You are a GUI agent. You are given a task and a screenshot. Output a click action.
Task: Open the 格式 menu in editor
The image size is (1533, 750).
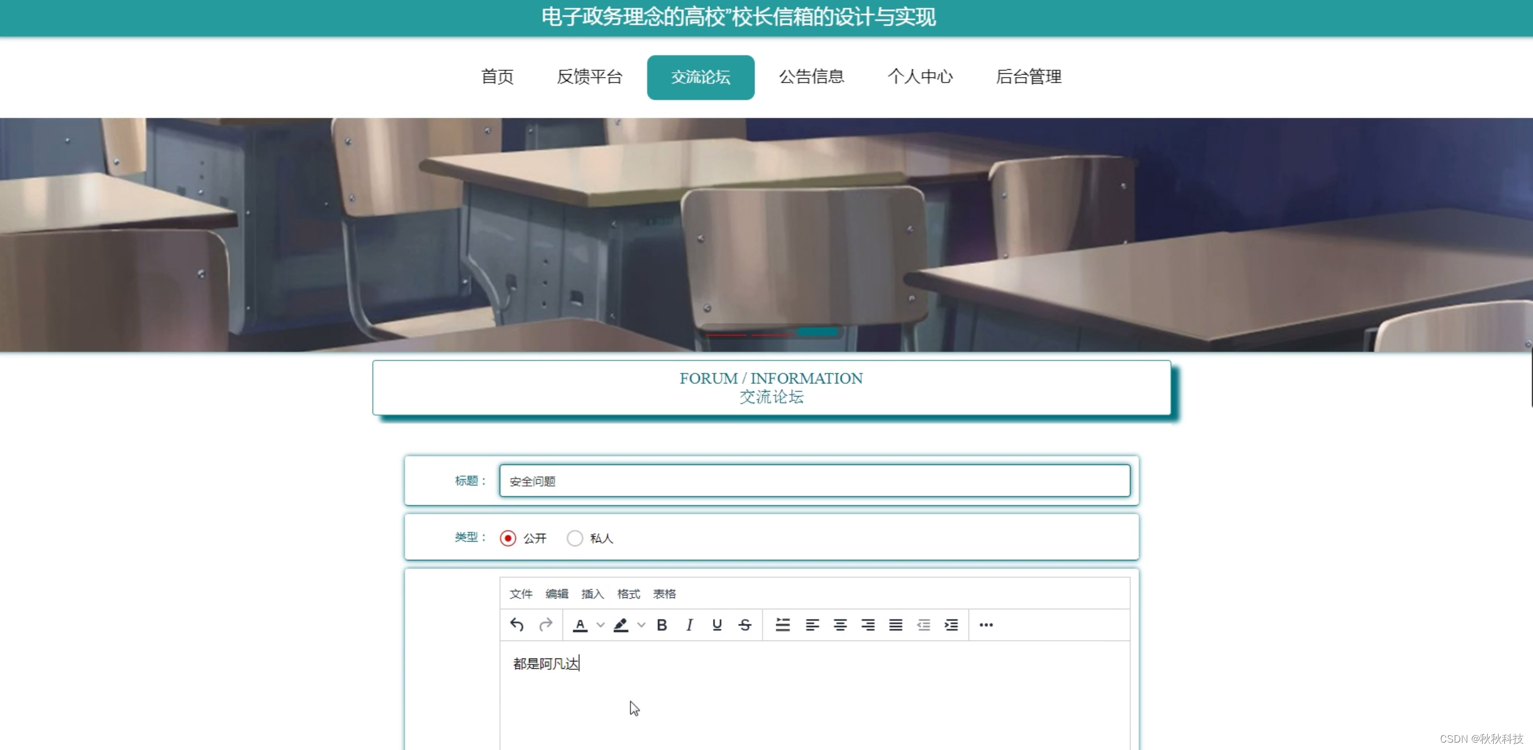628,594
